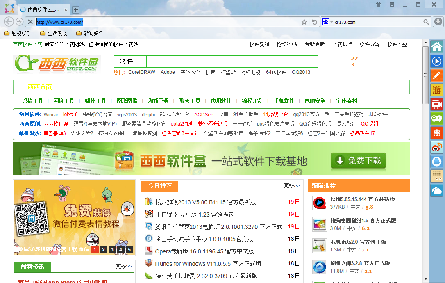Screen dimensions: 445x283
Task: Click the Baidu paw search engine icon
Action: point(325,22)
